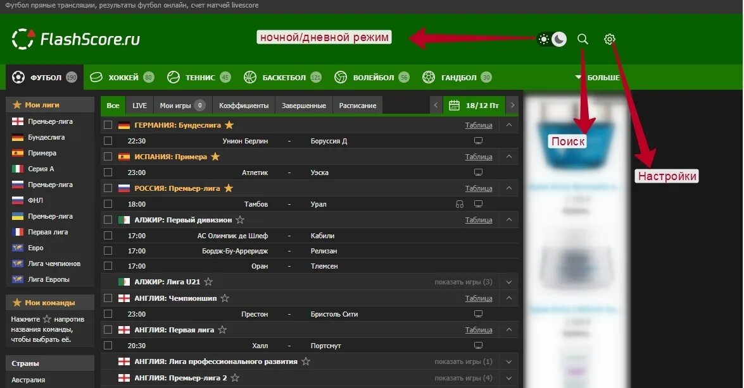Open the Мои игры tab
The image size is (744, 388).
coord(182,105)
